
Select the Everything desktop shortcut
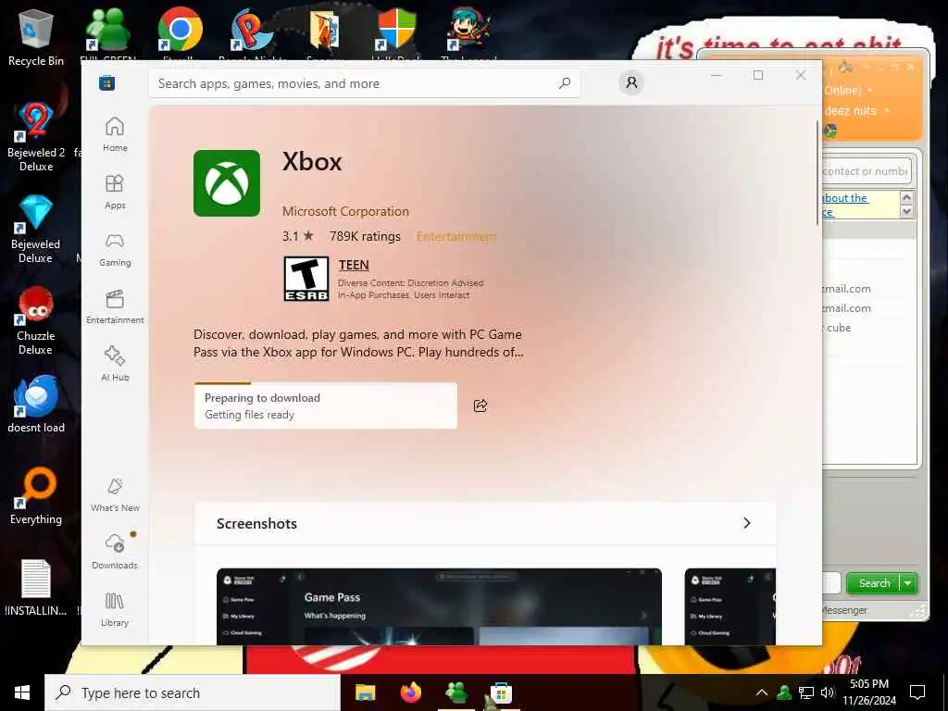point(36,496)
